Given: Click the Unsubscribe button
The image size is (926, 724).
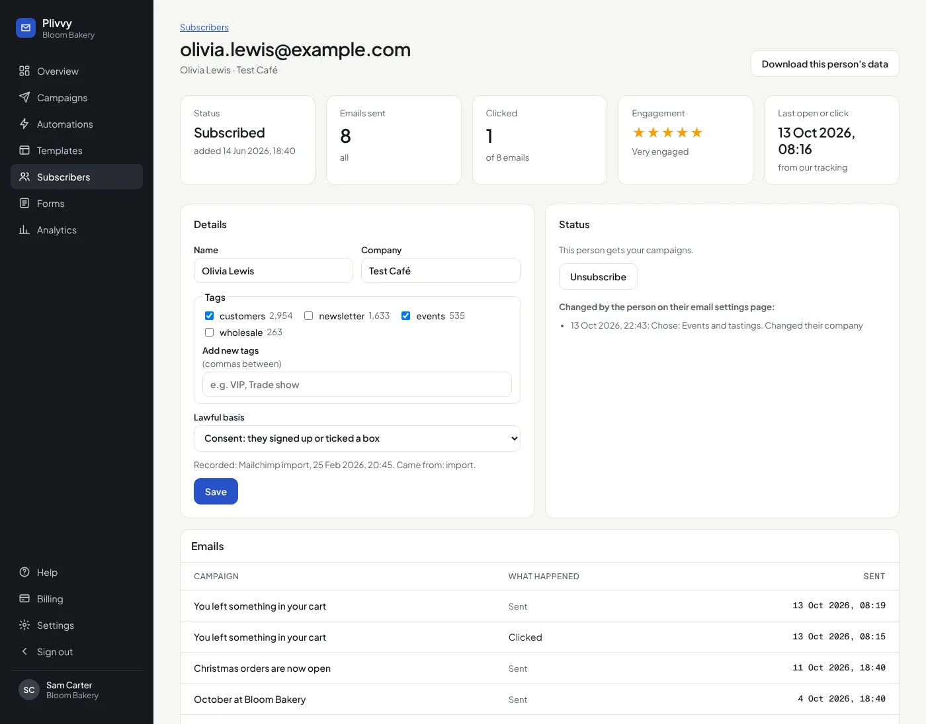Looking at the screenshot, I should point(598,276).
